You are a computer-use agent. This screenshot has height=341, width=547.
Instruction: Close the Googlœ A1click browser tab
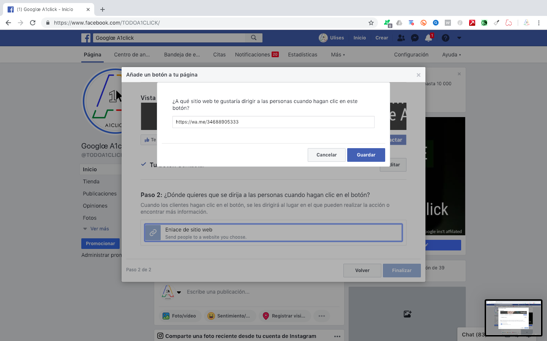(x=88, y=9)
